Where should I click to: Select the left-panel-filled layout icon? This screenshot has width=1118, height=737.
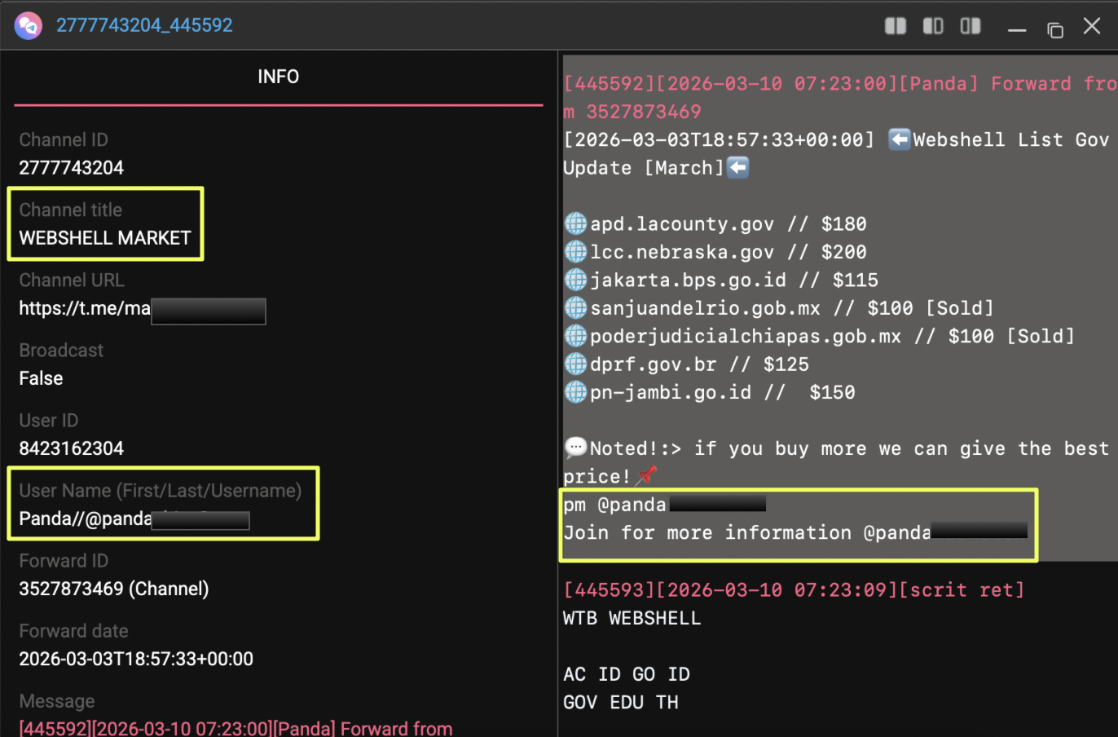pos(933,26)
